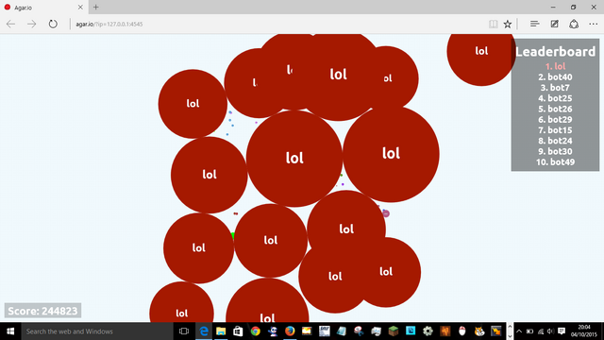This screenshot has height=340, width=604.
Task: Close the Agar.io tab
Action: (80, 8)
